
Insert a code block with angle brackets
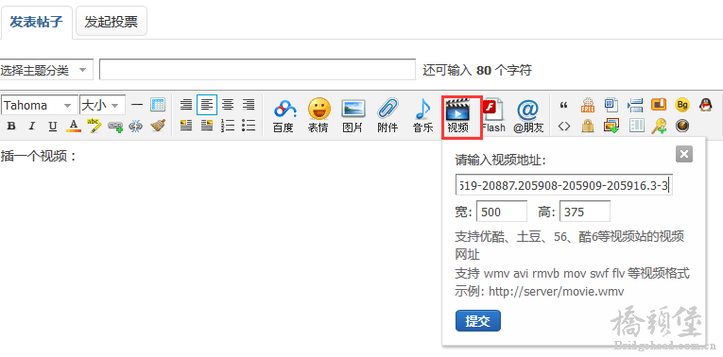563,126
